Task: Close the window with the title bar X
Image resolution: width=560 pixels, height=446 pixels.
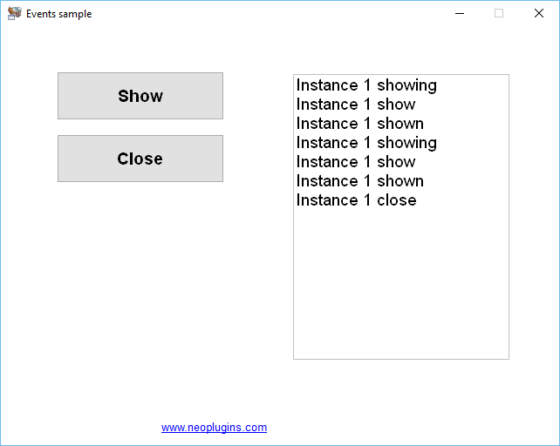Action: pyautogui.click(x=539, y=14)
